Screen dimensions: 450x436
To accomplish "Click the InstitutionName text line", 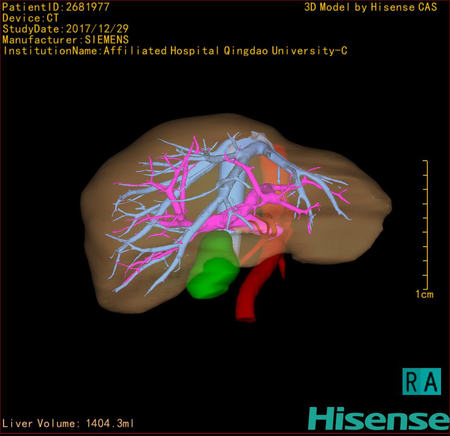I will click(175, 51).
